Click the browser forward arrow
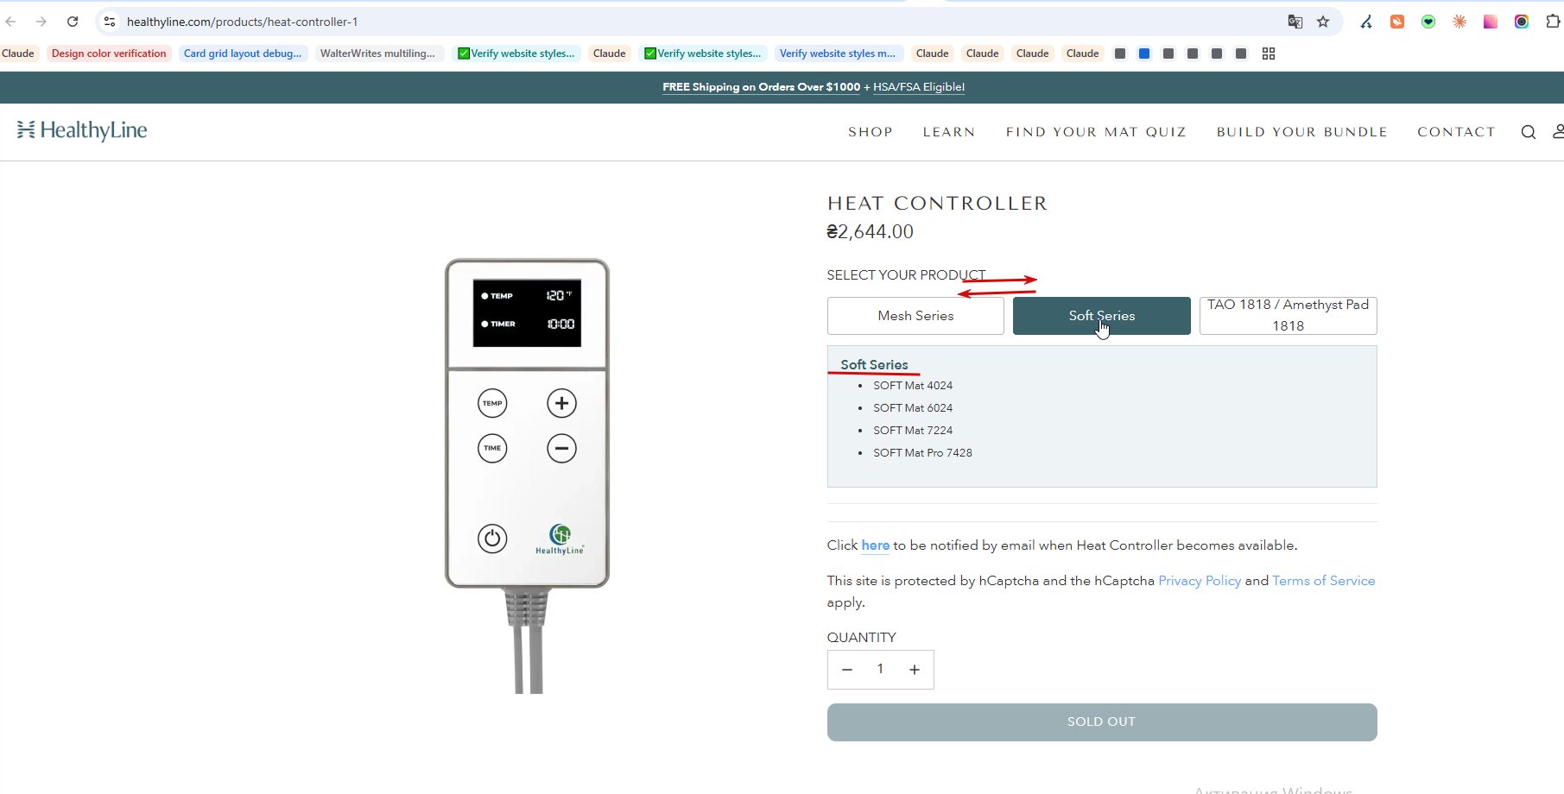This screenshot has width=1564, height=794. click(41, 22)
